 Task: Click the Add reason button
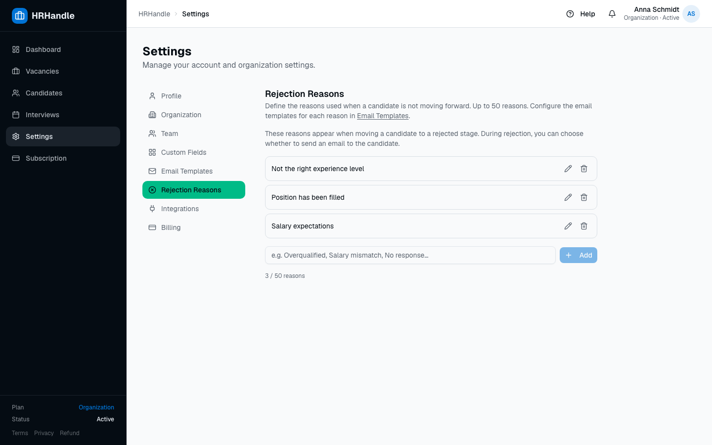[578, 255]
